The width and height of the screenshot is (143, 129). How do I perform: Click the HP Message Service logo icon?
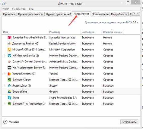tap(9, 56)
